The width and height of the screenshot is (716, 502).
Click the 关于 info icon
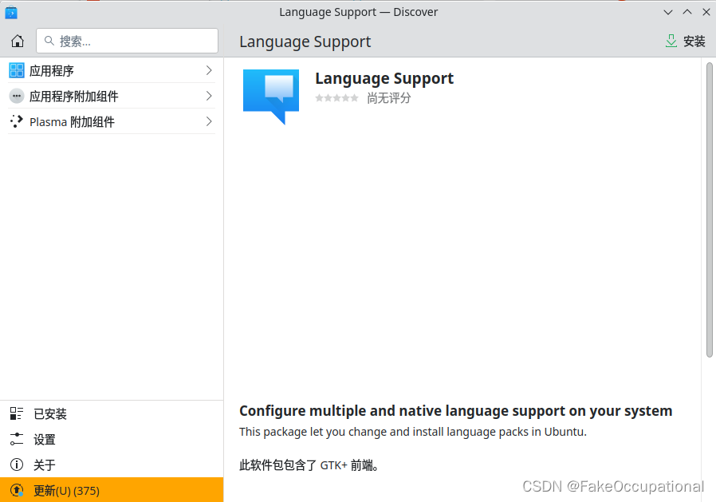(17, 465)
